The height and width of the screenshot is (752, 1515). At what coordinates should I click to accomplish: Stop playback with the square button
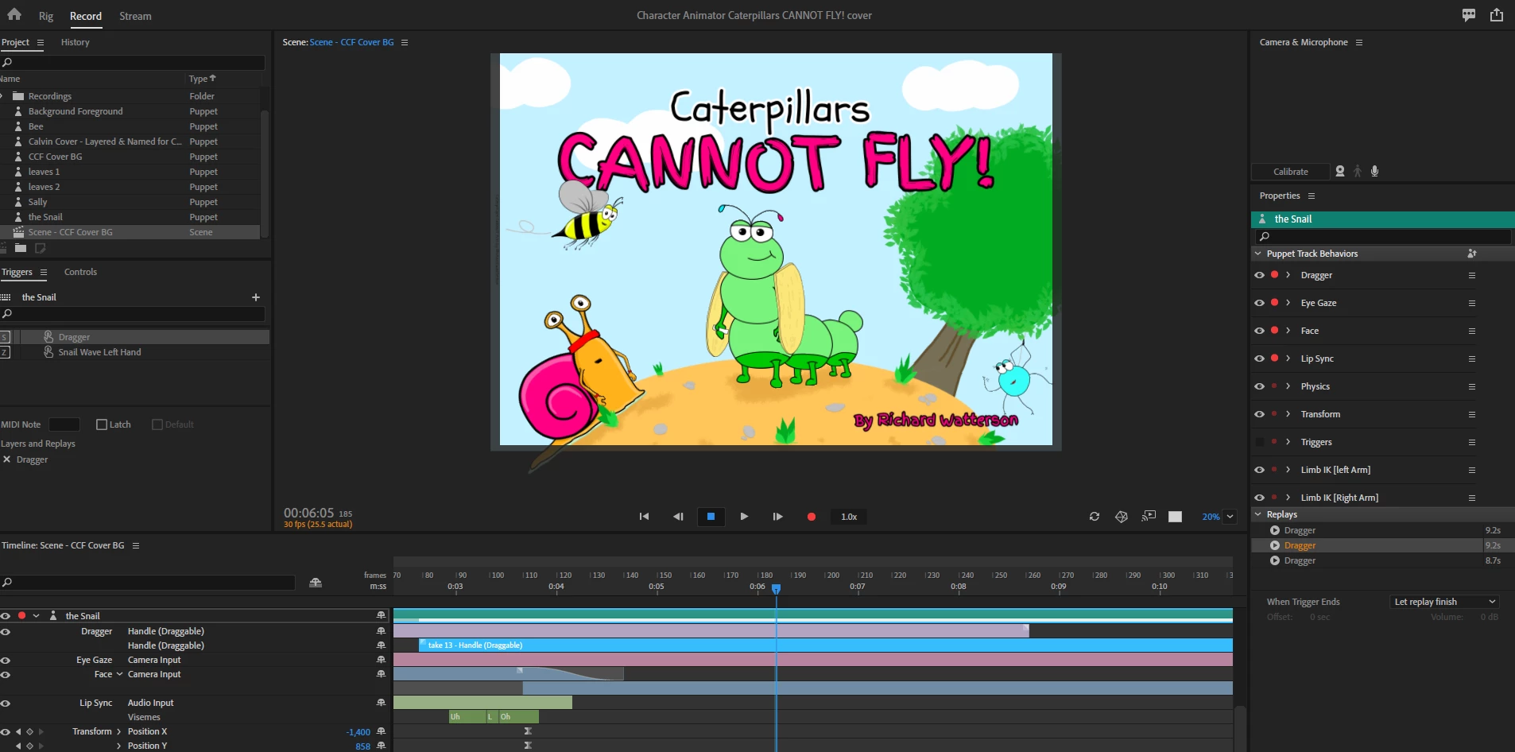pyautogui.click(x=711, y=517)
